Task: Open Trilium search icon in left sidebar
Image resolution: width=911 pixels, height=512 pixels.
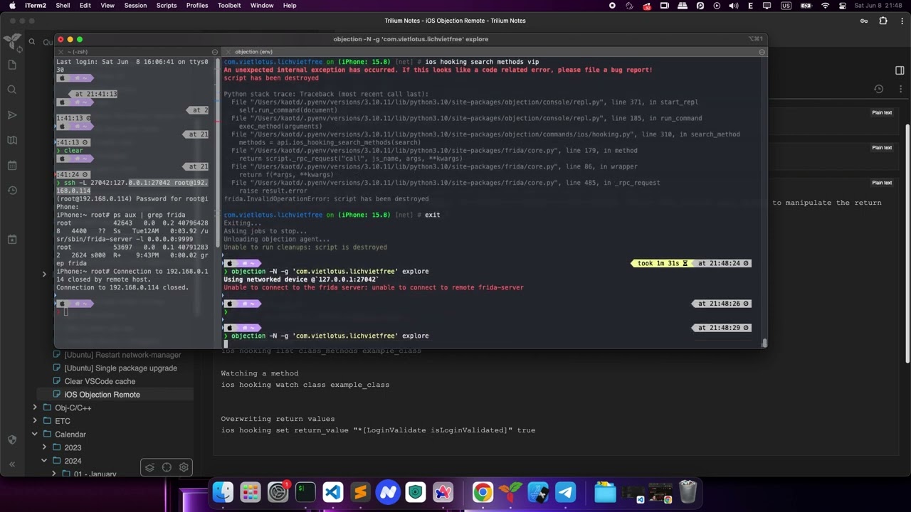Action: pos(12,90)
